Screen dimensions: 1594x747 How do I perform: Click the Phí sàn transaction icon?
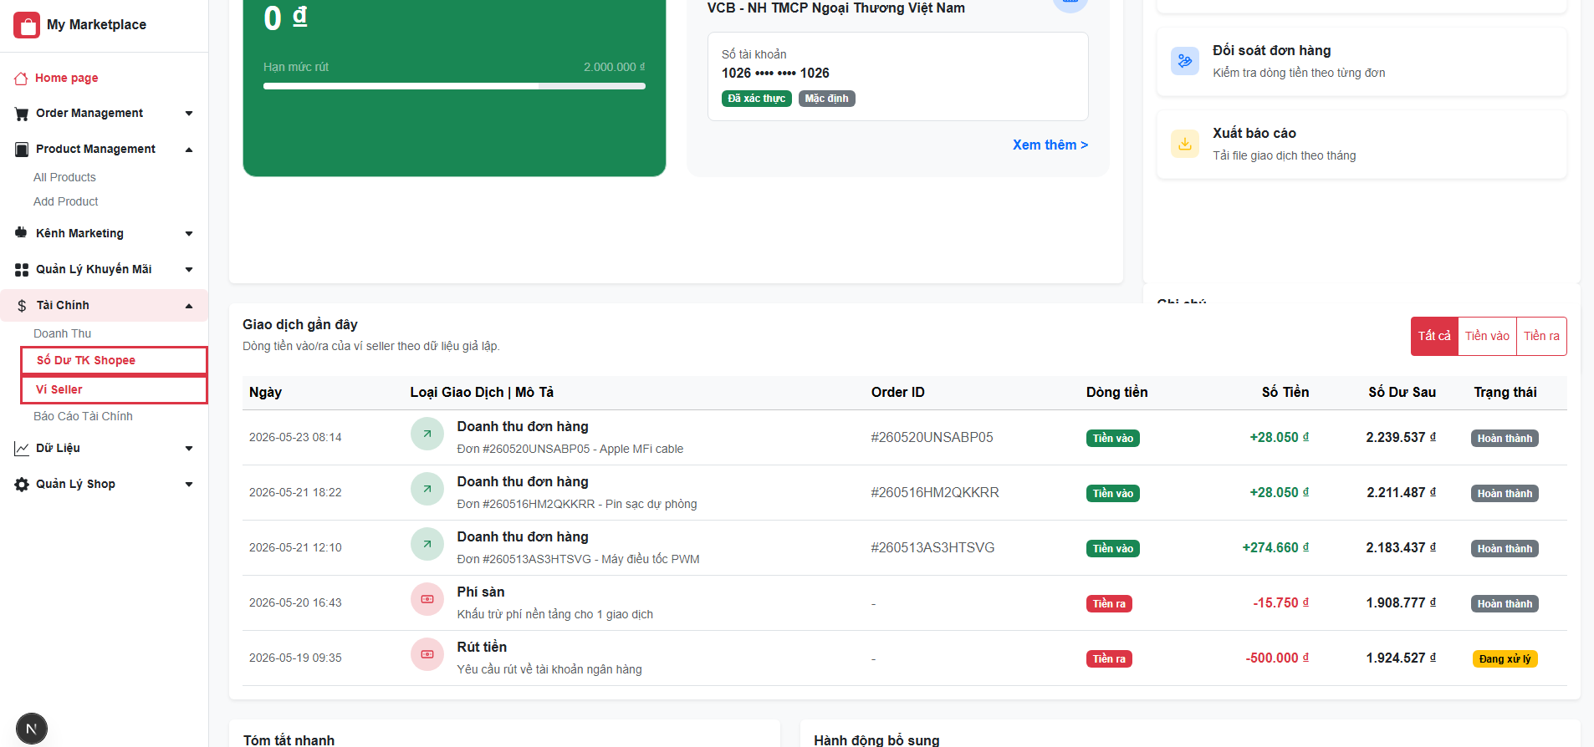[427, 599]
